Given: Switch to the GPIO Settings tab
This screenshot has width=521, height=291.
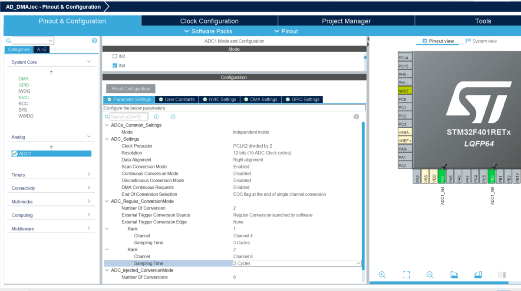Looking at the screenshot, I should (302, 100).
